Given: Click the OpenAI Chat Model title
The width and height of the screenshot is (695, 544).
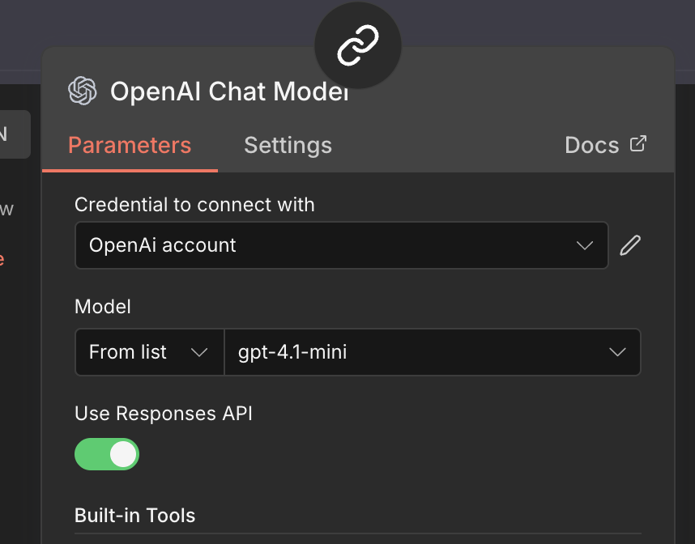Looking at the screenshot, I should [x=229, y=91].
